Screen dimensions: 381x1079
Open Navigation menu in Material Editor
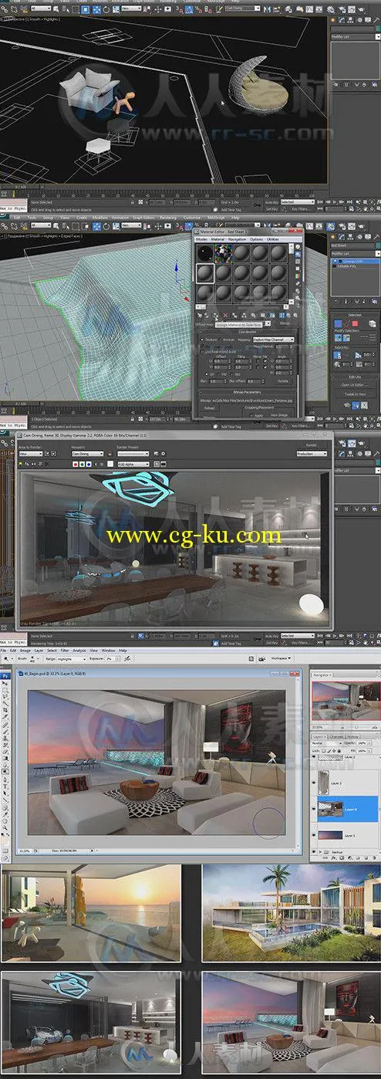point(237,239)
